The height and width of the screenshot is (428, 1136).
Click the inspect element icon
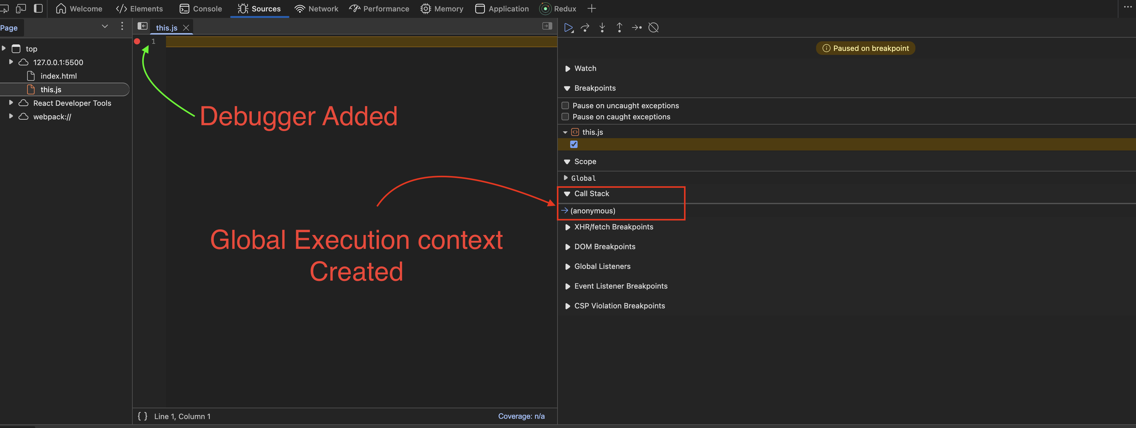pyautogui.click(x=3, y=9)
